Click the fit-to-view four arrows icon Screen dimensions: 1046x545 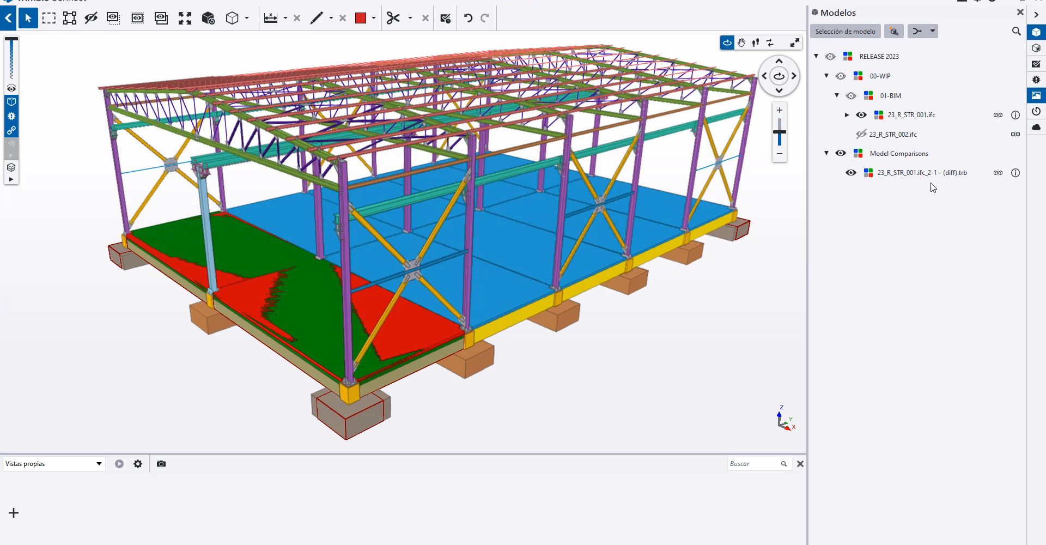pos(185,19)
